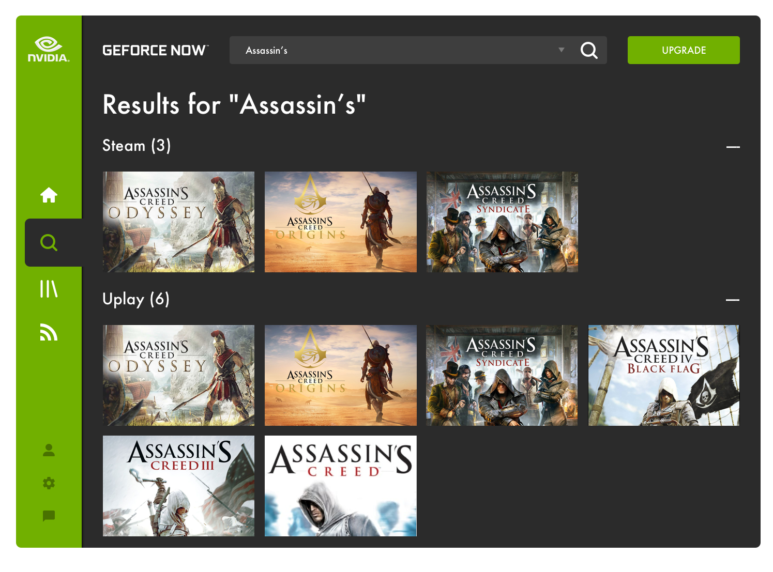Open Assassin's Creed Syndicate under Steam
This screenshot has height=572, width=773.
point(502,222)
